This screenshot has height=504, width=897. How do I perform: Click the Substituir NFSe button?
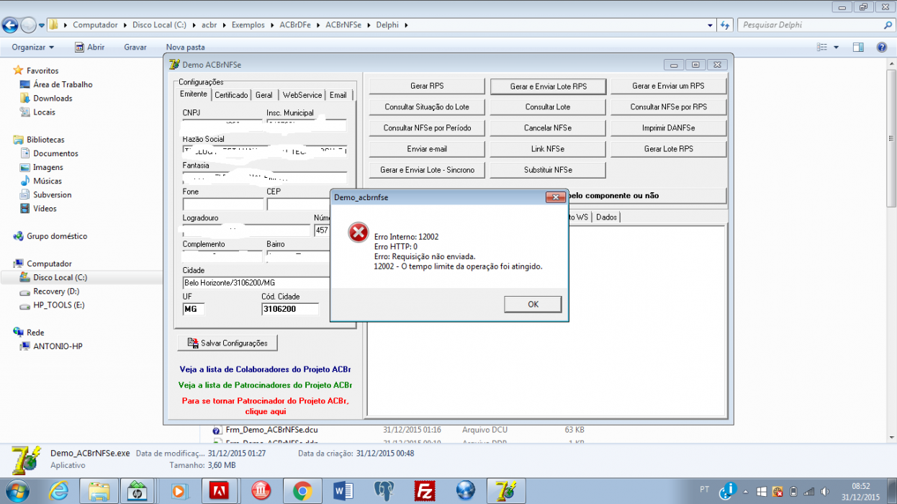click(x=548, y=170)
